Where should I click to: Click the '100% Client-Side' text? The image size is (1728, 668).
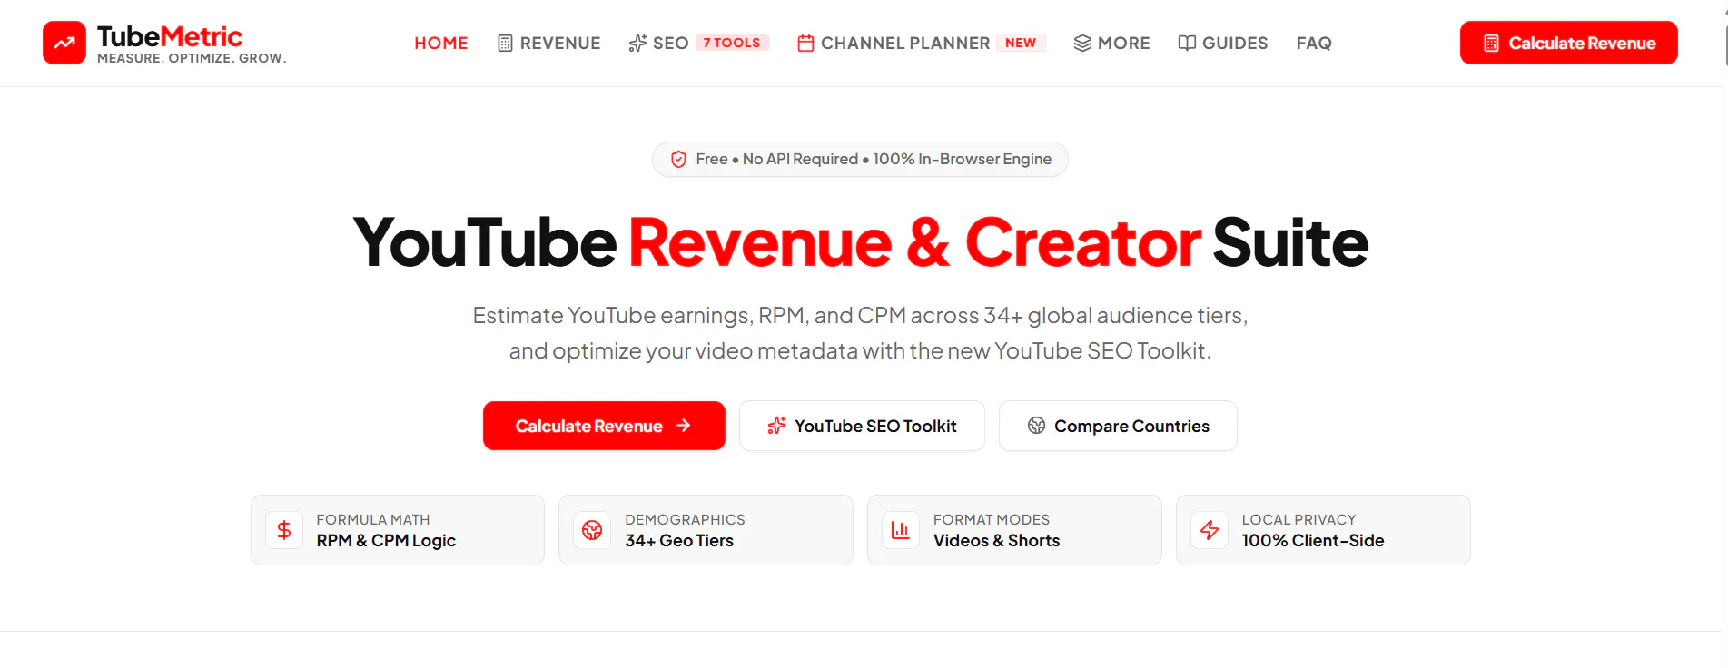(x=1313, y=541)
